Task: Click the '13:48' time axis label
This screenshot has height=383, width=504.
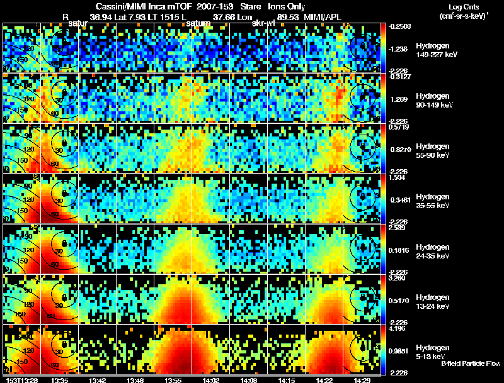Action: [135, 380]
